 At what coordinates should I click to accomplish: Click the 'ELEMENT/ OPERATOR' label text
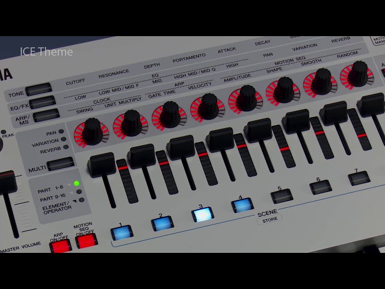(x=57, y=208)
